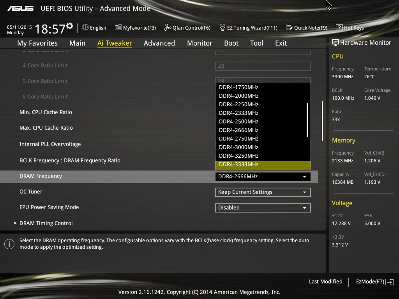Image resolution: width=399 pixels, height=299 pixels.
Task: Click the Hot Keys question mark icon
Action: [339, 27]
